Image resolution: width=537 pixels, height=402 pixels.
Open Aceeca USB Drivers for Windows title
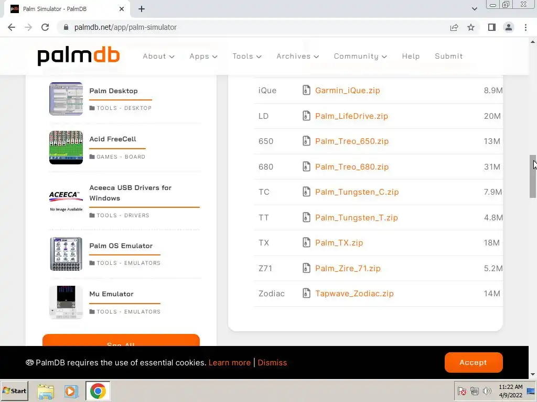click(x=130, y=193)
